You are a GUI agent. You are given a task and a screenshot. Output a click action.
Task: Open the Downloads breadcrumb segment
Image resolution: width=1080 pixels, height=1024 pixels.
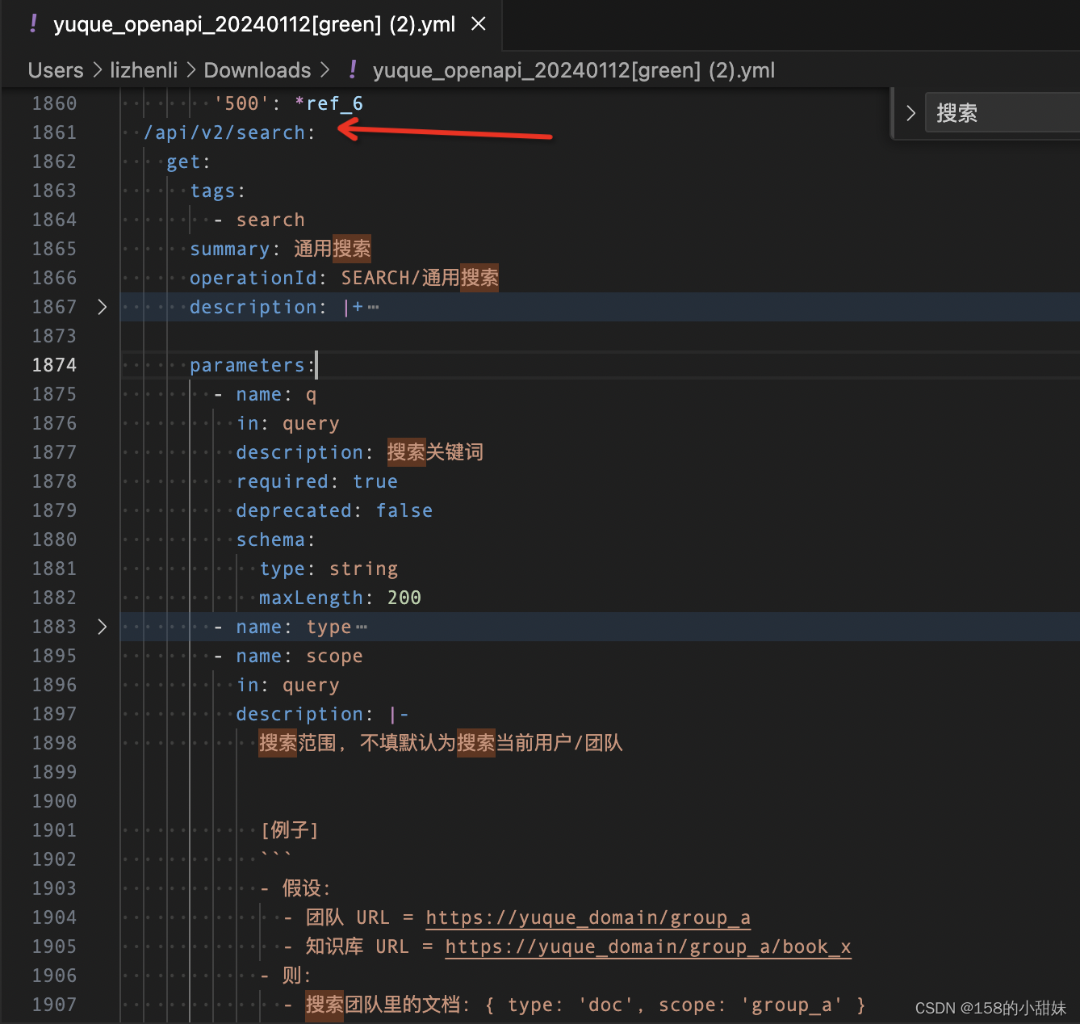tap(257, 70)
